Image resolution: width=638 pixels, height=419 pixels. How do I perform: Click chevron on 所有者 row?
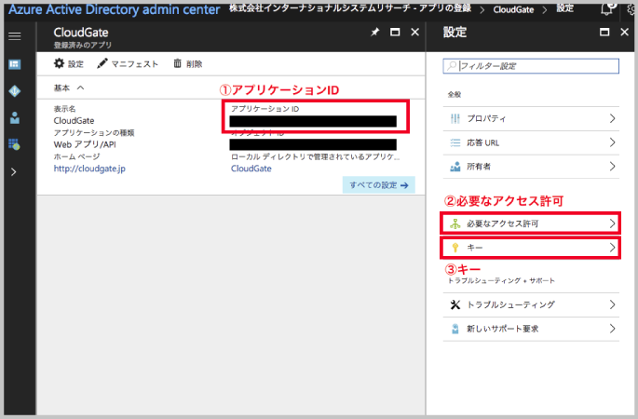pos(612,167)
